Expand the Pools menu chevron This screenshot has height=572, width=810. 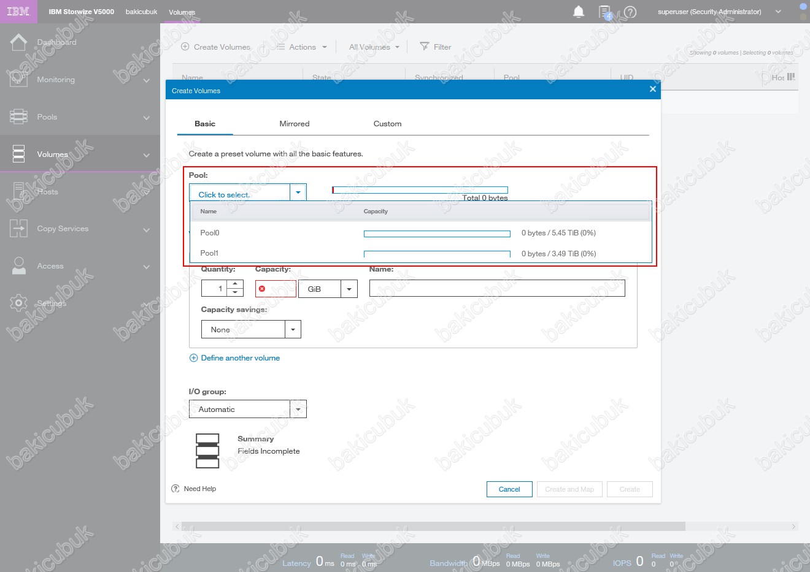tap(146, 118)
